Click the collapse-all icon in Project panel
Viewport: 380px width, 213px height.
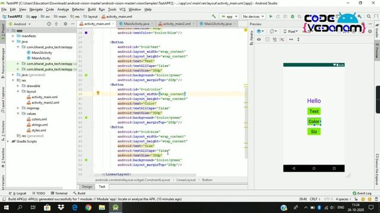pos(56,24)
